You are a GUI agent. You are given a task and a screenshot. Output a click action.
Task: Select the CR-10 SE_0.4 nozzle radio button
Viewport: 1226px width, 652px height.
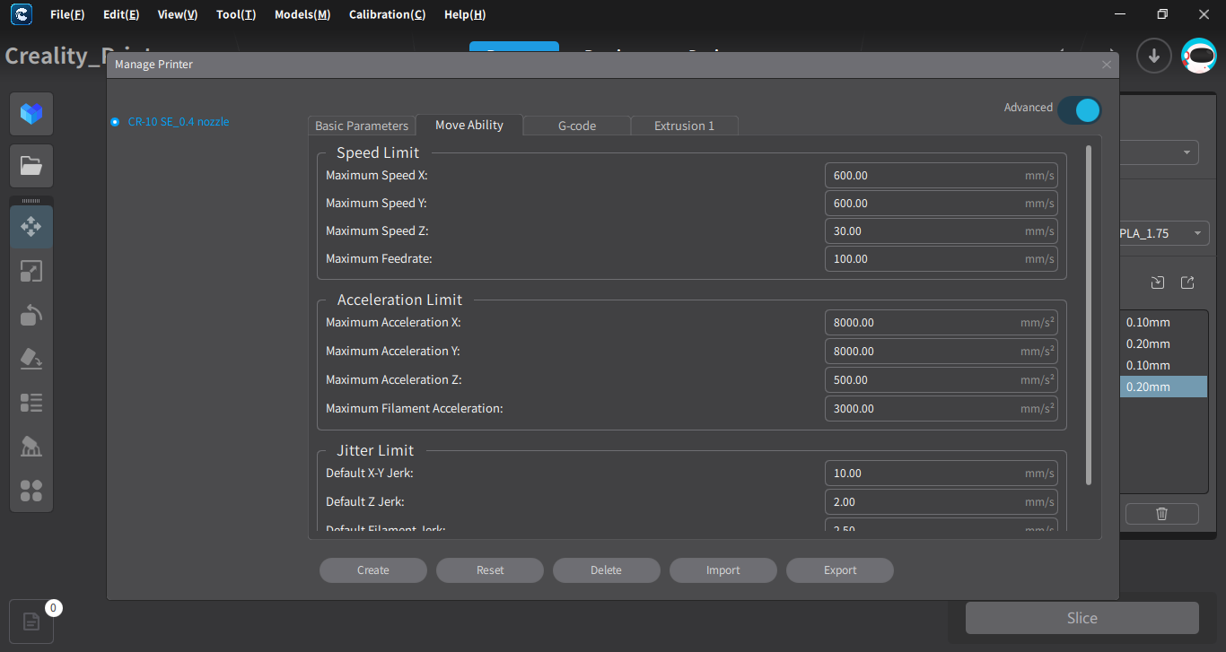click(x=115, y=122)
